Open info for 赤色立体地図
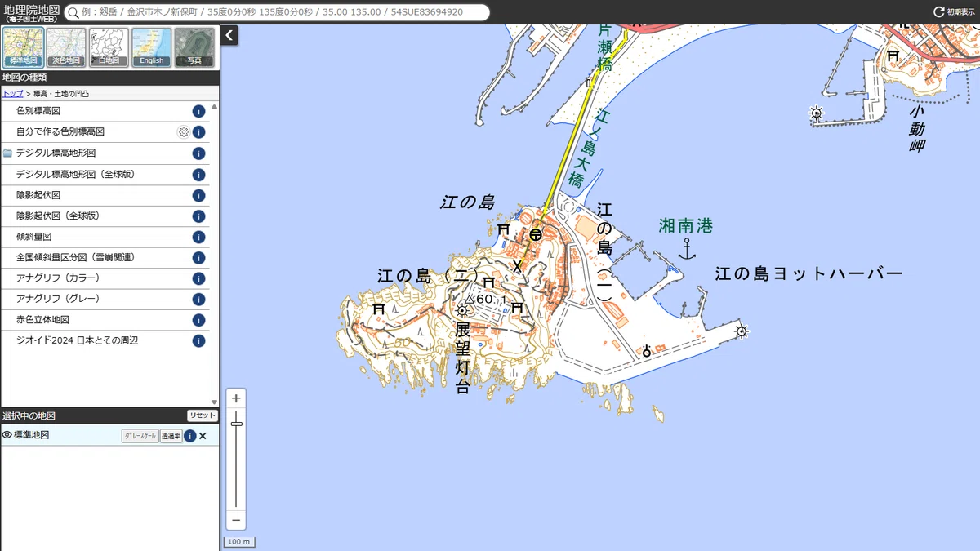The height and width of the screenshot is (551, 980). [198, 320]
